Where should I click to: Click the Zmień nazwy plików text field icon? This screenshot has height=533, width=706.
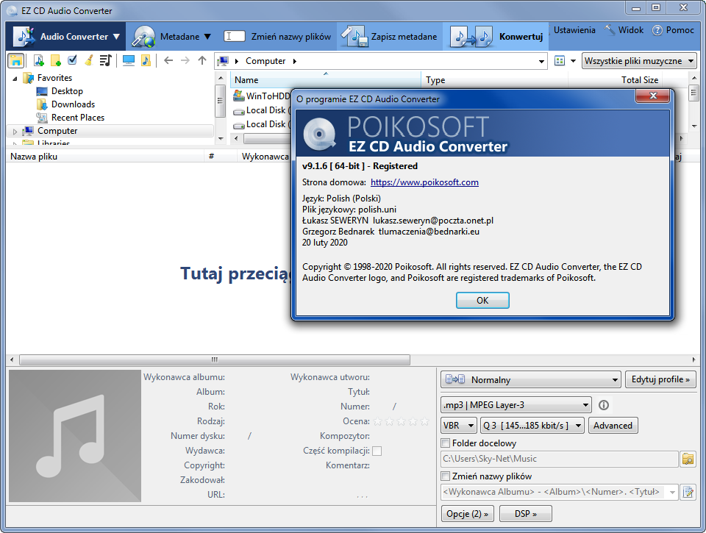234,37
